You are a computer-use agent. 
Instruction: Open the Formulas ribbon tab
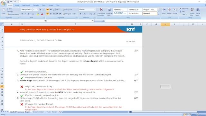(36, 5)
